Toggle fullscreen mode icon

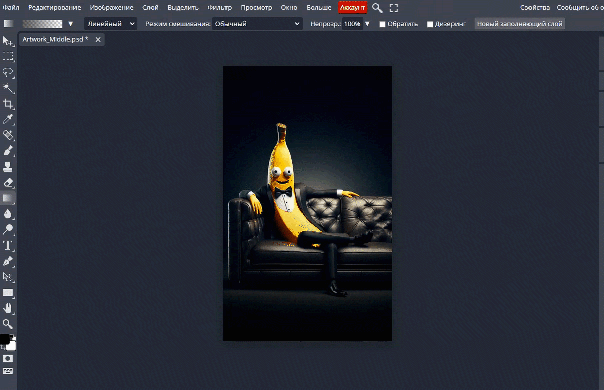(x=394, y=8)
